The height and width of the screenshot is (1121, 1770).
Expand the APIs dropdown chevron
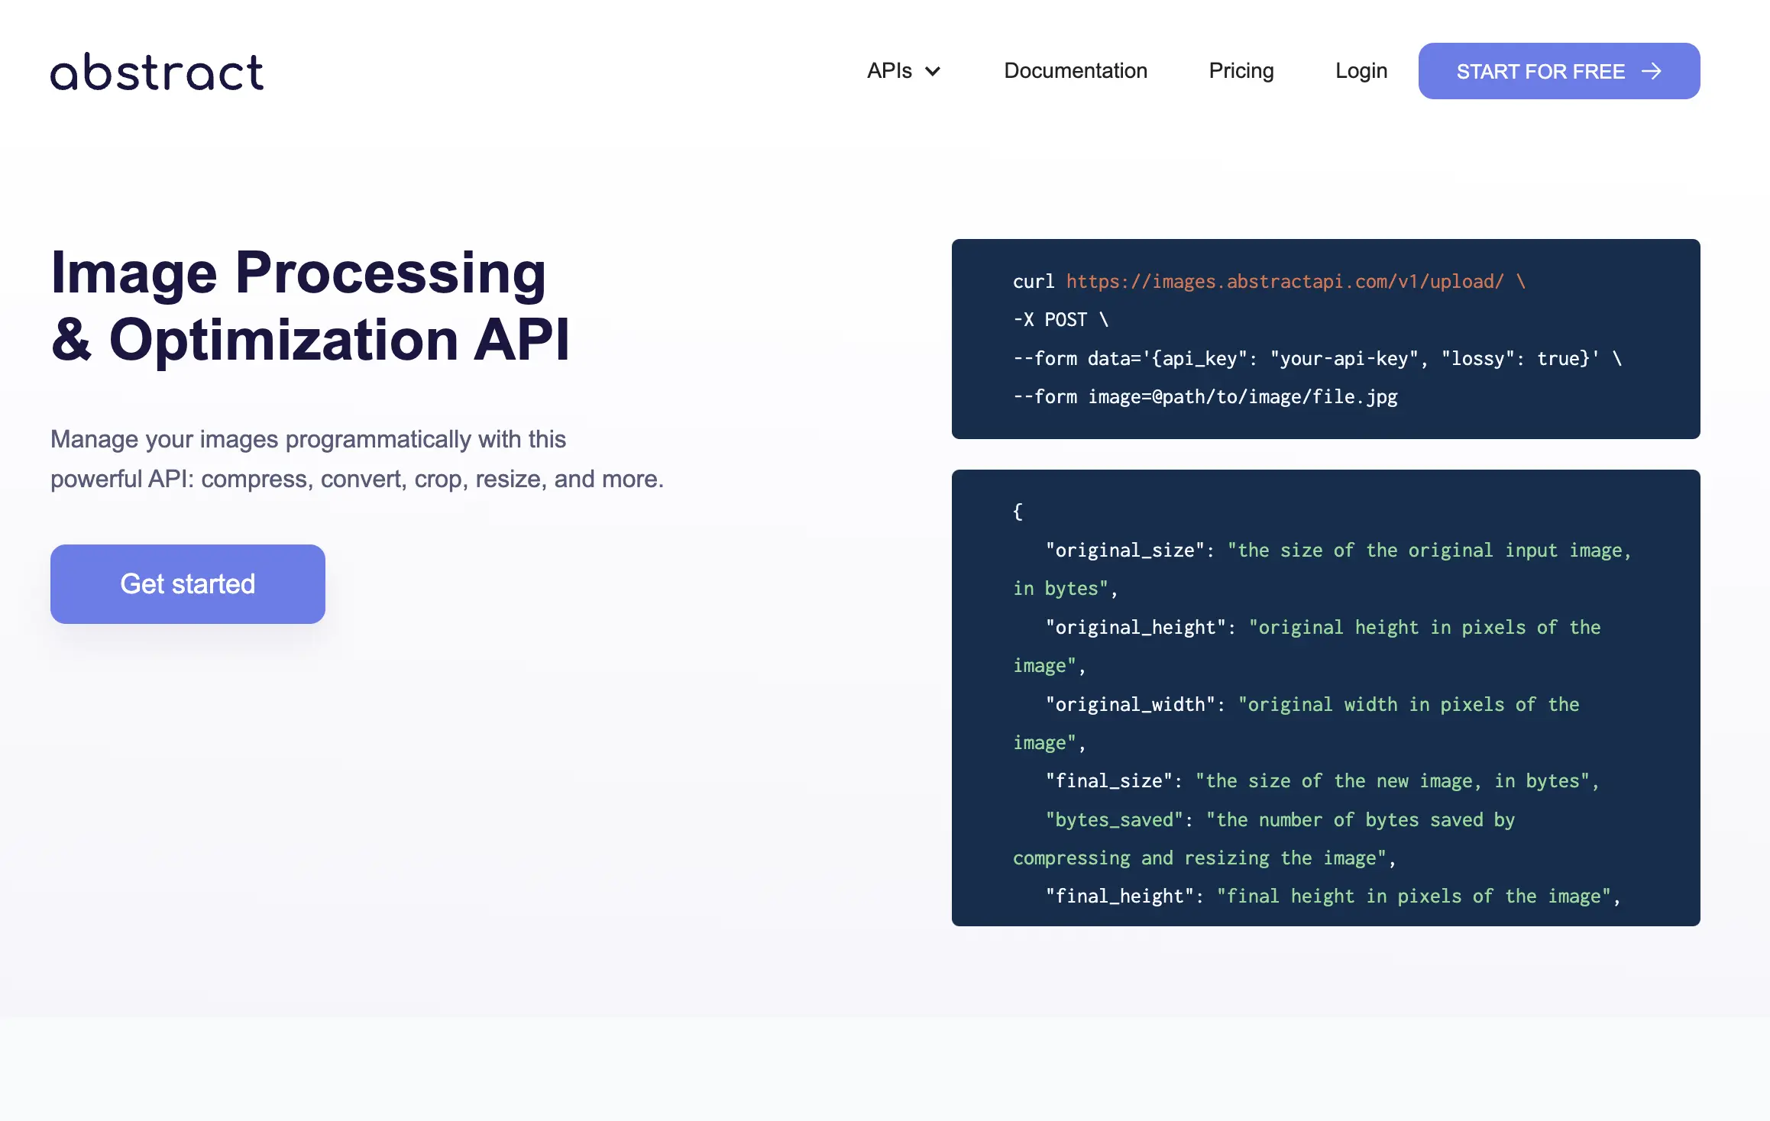pos(933,72)
